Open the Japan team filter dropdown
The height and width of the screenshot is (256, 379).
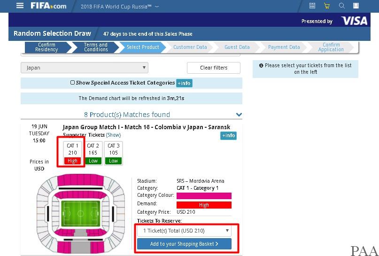(x=85, y=68)
